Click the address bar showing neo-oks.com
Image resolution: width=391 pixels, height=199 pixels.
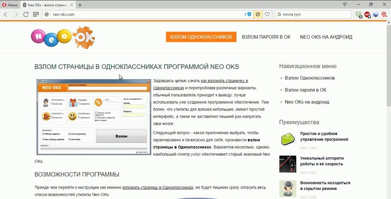(x=145, y=14)
